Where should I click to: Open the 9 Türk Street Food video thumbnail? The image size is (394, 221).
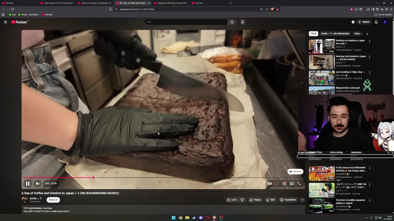point(322,173)
